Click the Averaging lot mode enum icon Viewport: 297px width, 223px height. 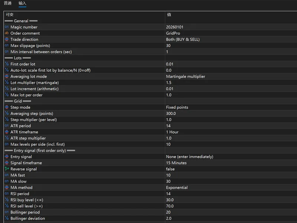tap(7, 76)
